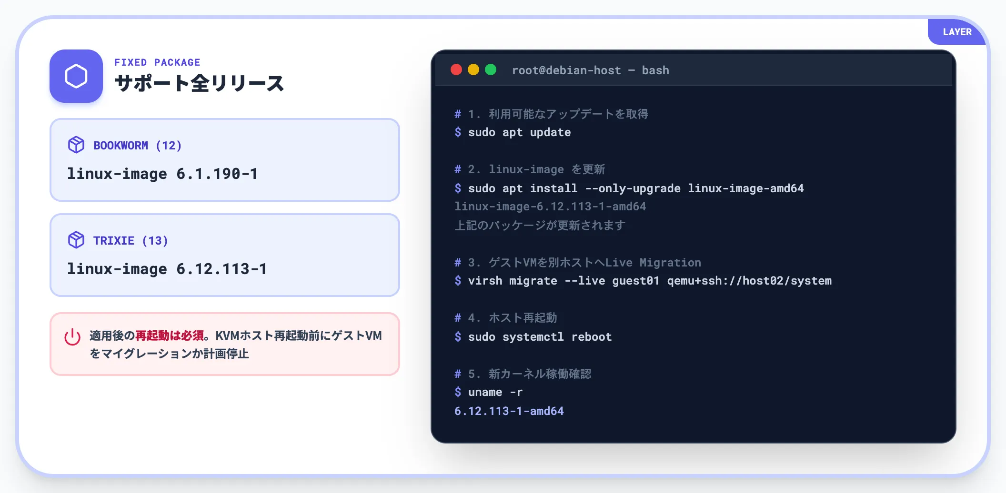Select the "FIXED PACKAGE" label
Image resolution: width=1006 pixels, height=493 pixels.
click(x=157, y=62)
